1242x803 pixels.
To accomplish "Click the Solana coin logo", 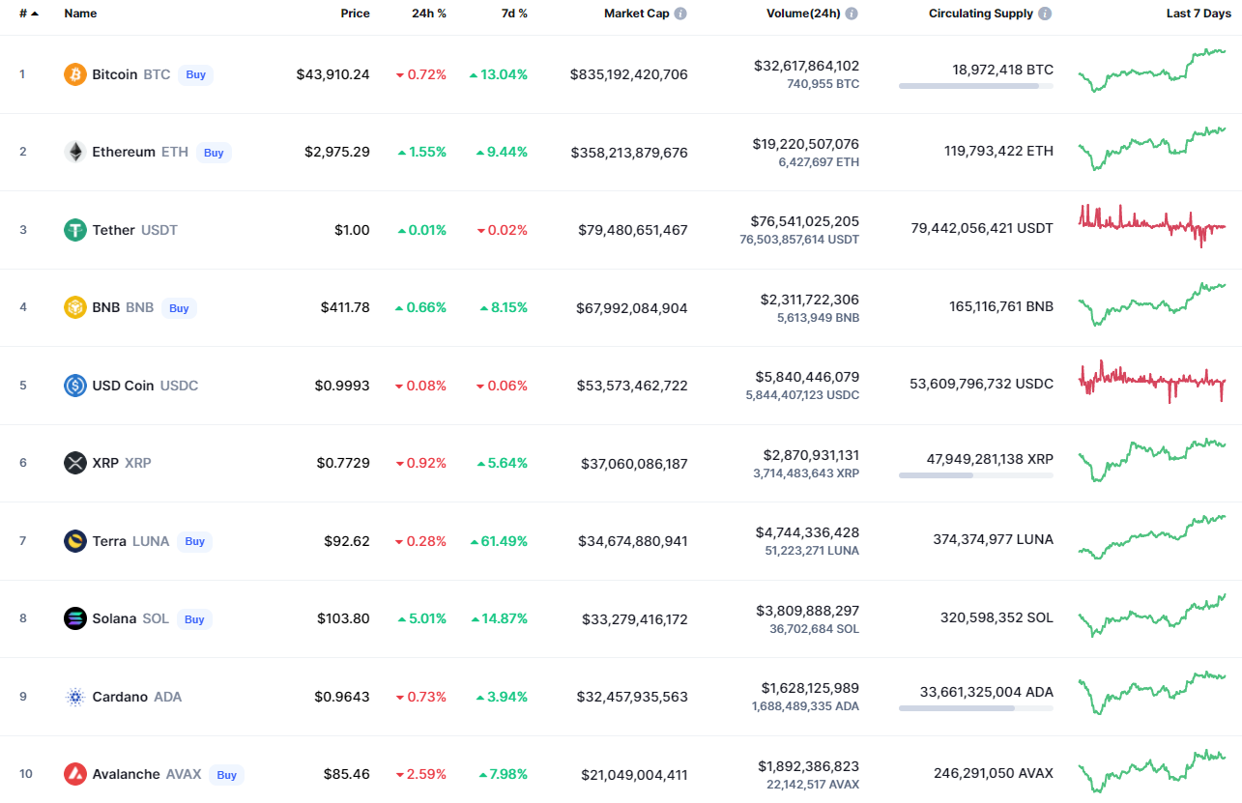I will tap(75, 618).
